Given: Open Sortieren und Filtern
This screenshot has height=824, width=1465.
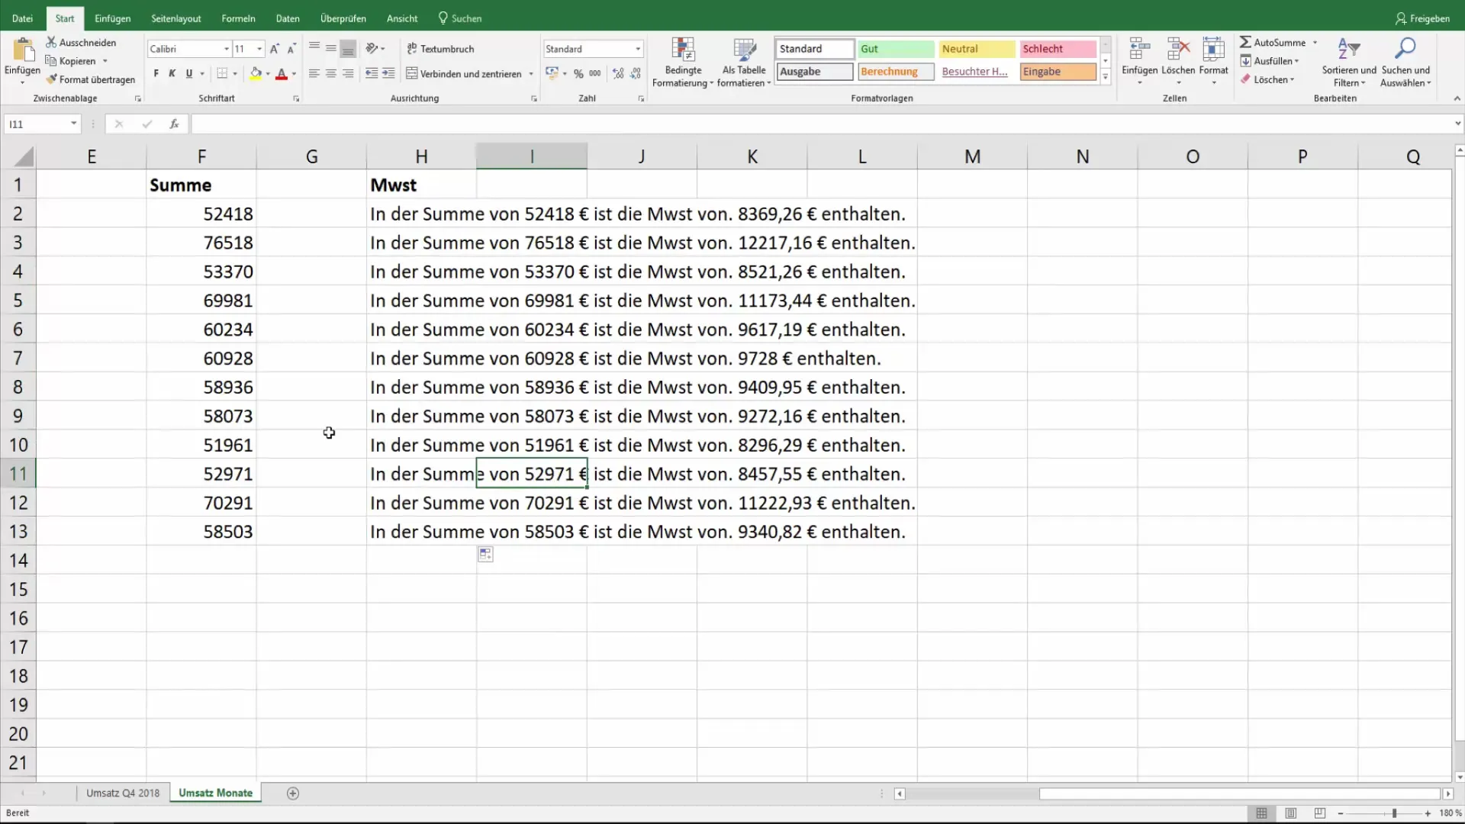Looking at the screenshot, I should 1349,63.
